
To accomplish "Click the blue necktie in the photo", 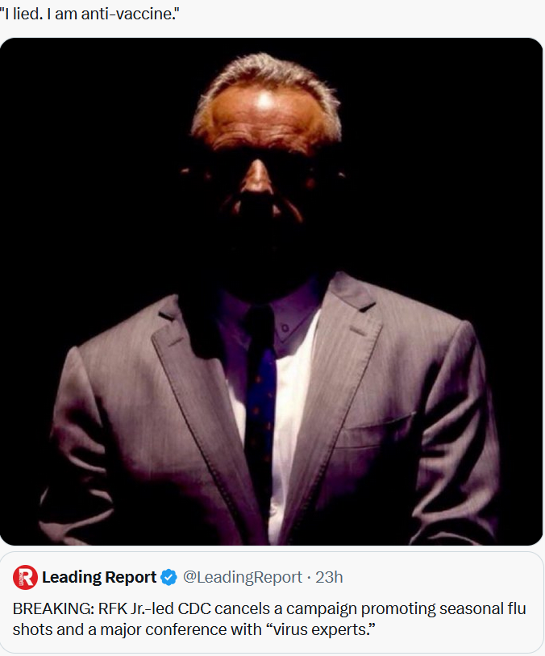I will (x=260, y=401).
